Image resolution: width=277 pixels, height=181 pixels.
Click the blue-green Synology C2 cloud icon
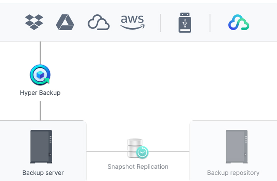[238, 23]
